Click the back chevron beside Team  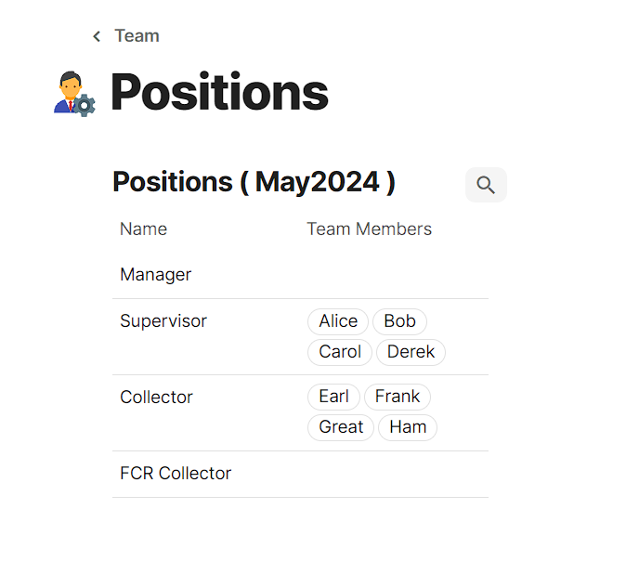tap(97, 36)
